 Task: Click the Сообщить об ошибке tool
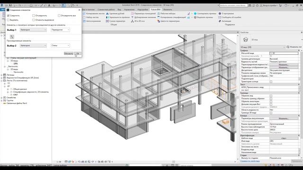coord(230,17)
